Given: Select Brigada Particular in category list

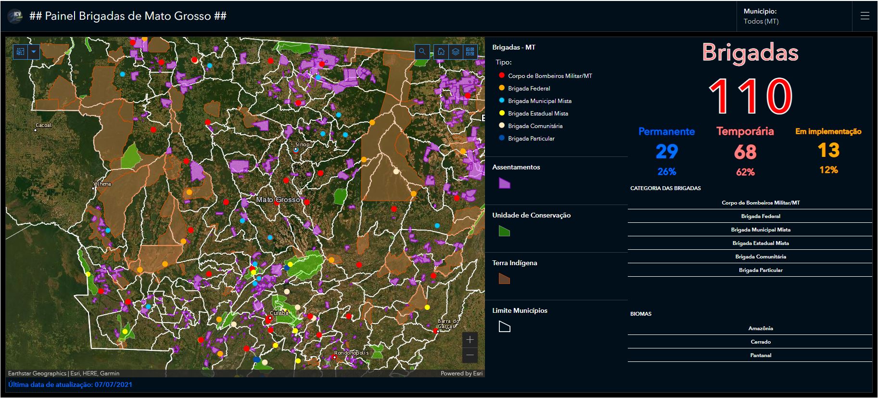Looking at the screenshot, I should [x=760, y=270].
